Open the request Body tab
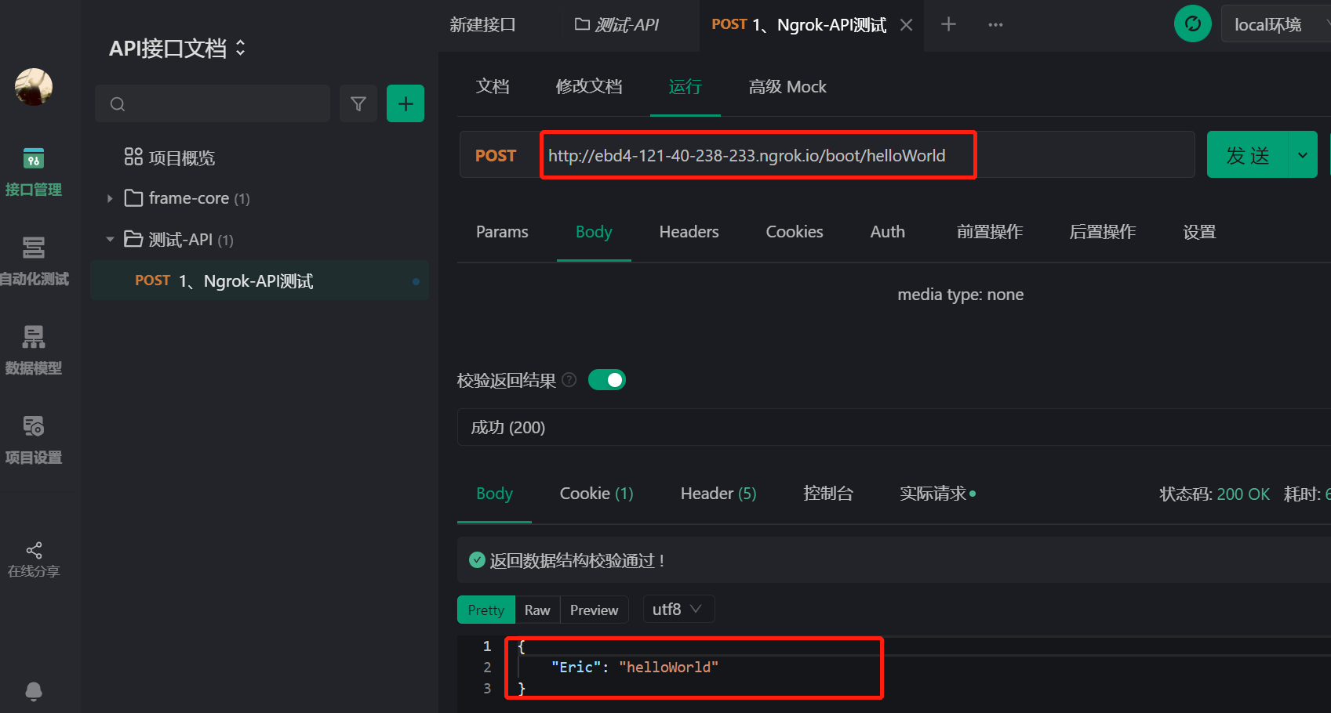 [594, 232]
